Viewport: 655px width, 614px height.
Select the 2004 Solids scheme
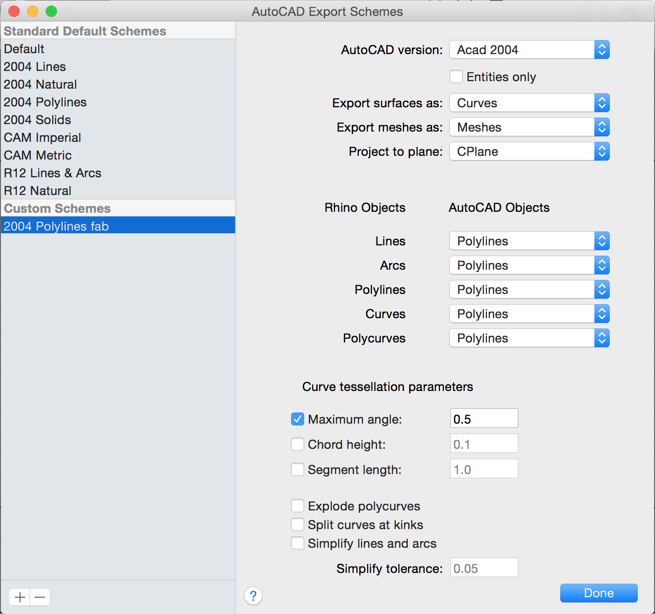pyautogui.click(x=118, y=119)
